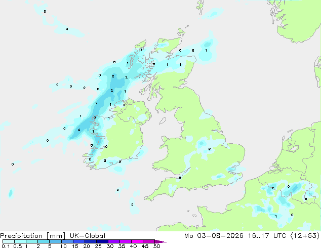This screenshot has width=321, height=248.
Task: Select the 25–30 mm dark blue swatch
Action: pos(102,241)
